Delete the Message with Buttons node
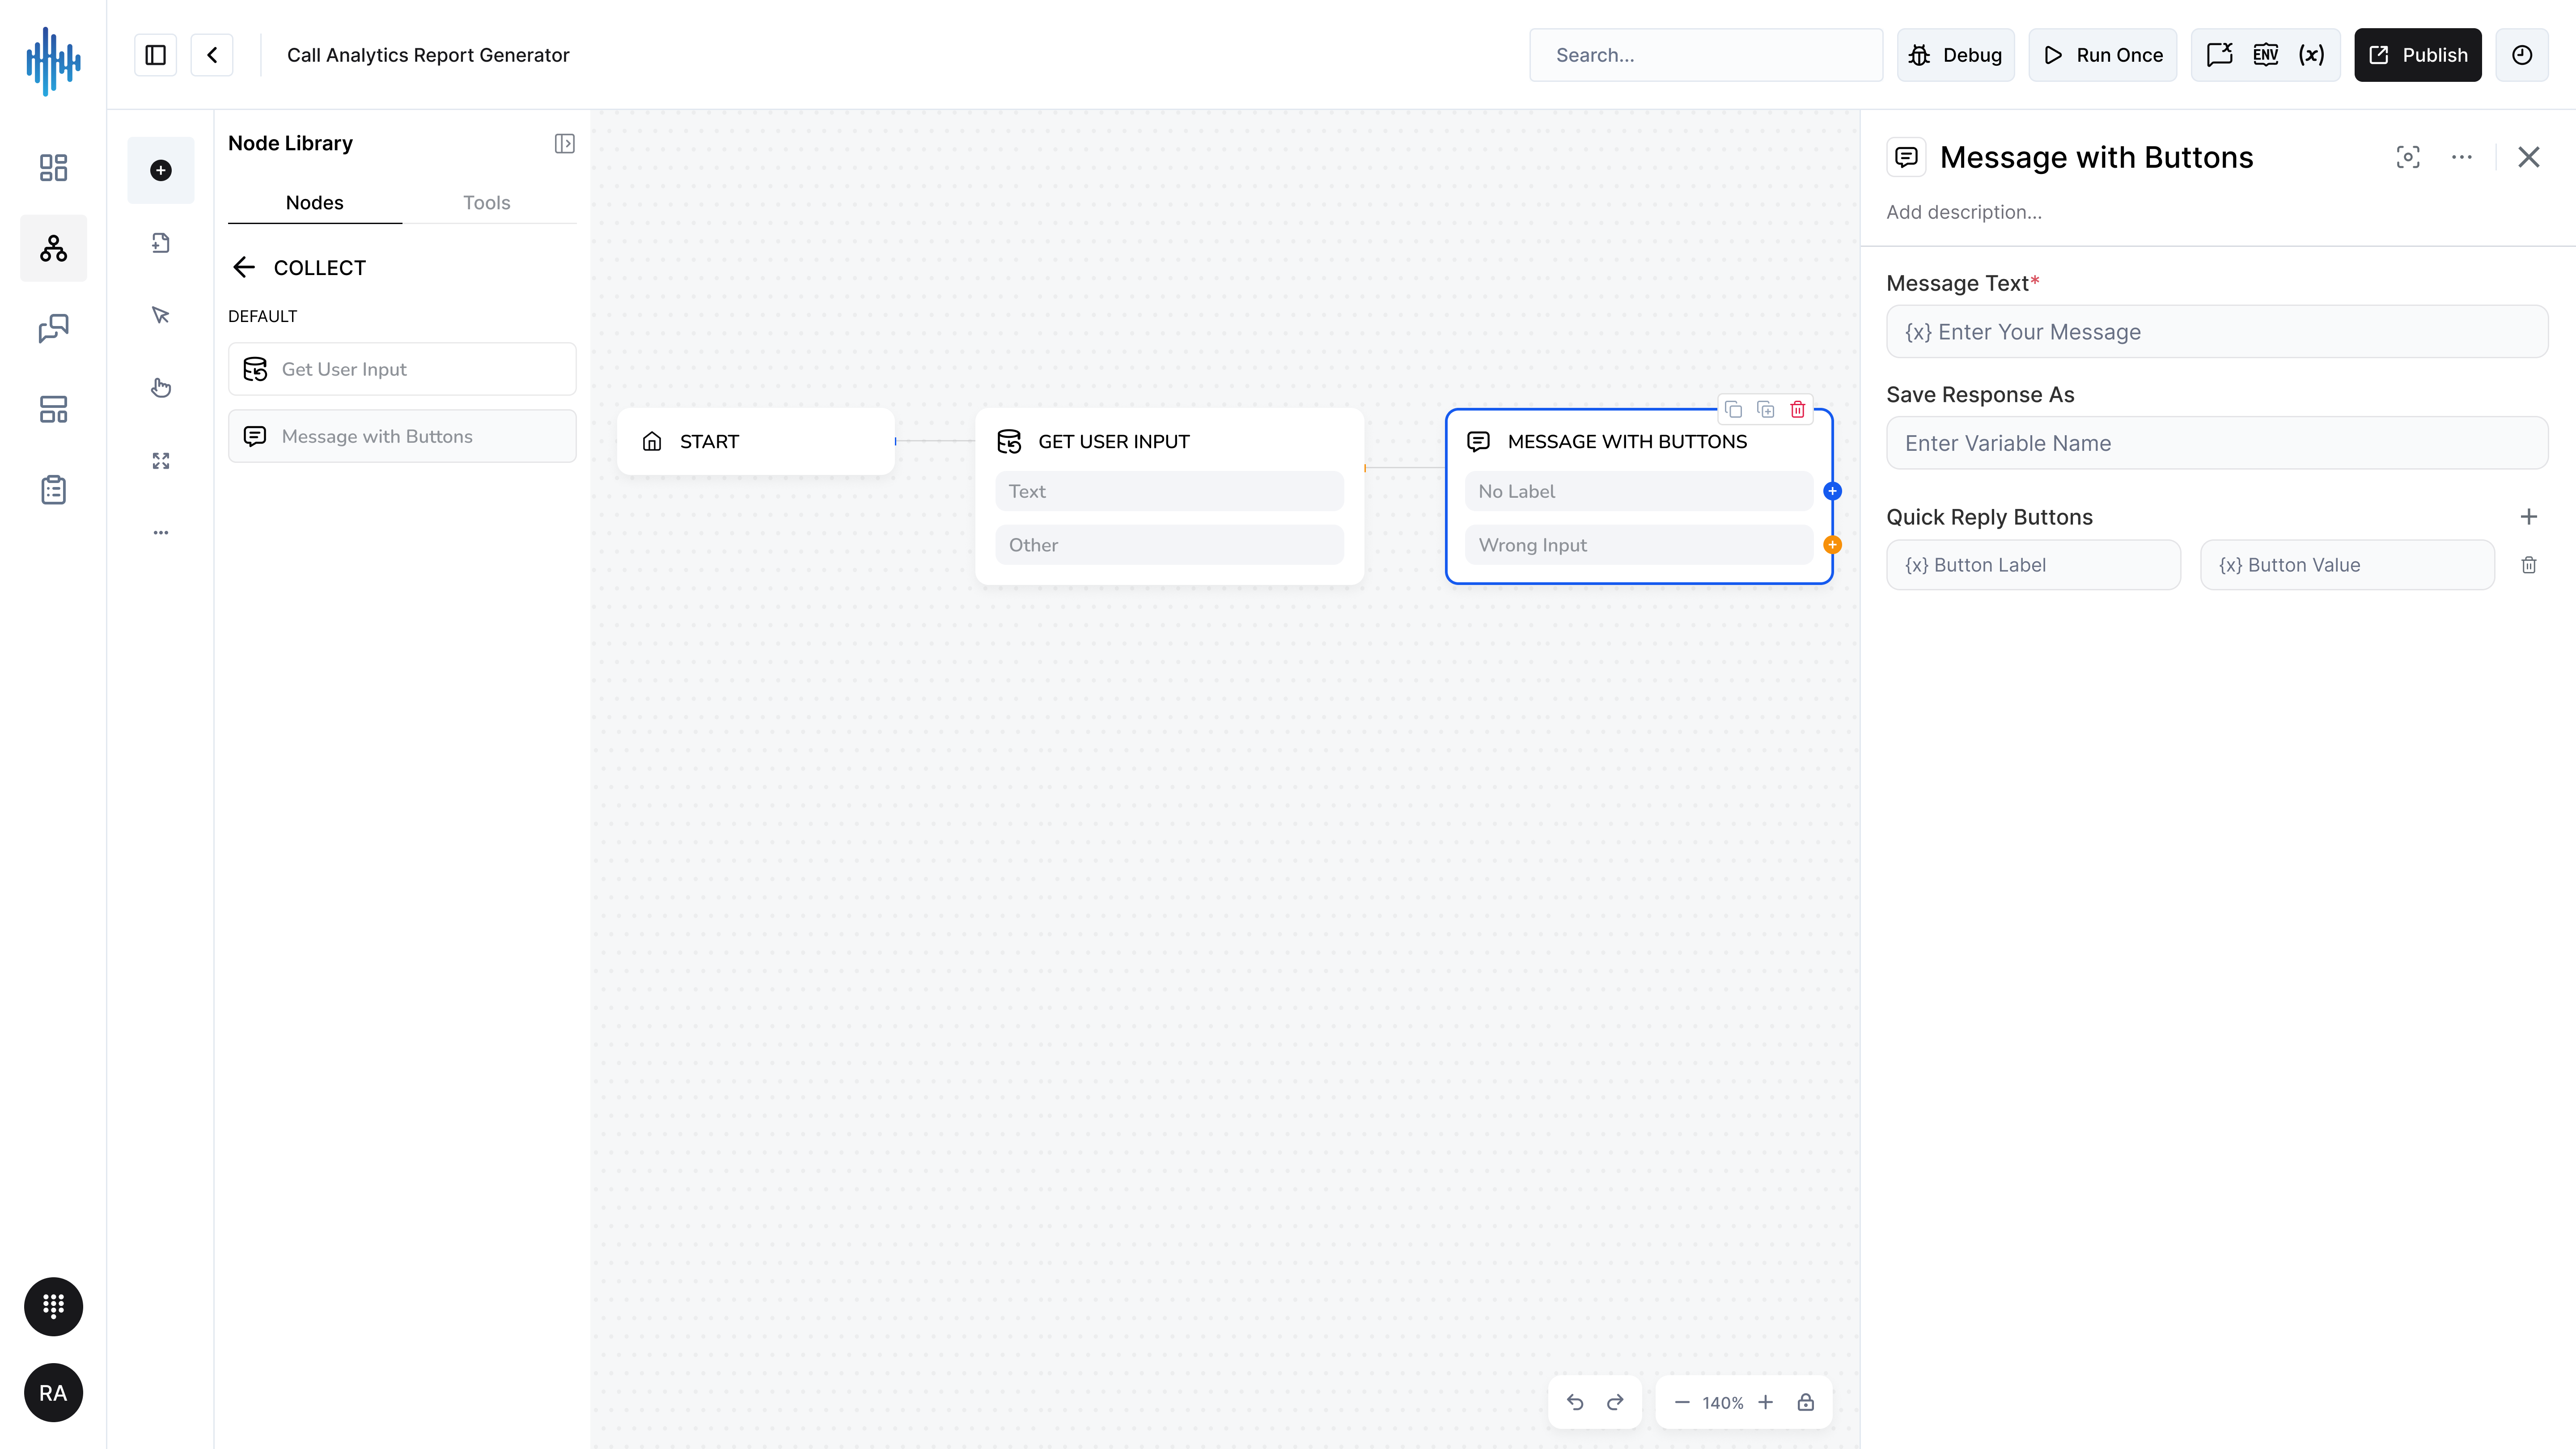The image size is (2576, 1449). point(1797,410)
